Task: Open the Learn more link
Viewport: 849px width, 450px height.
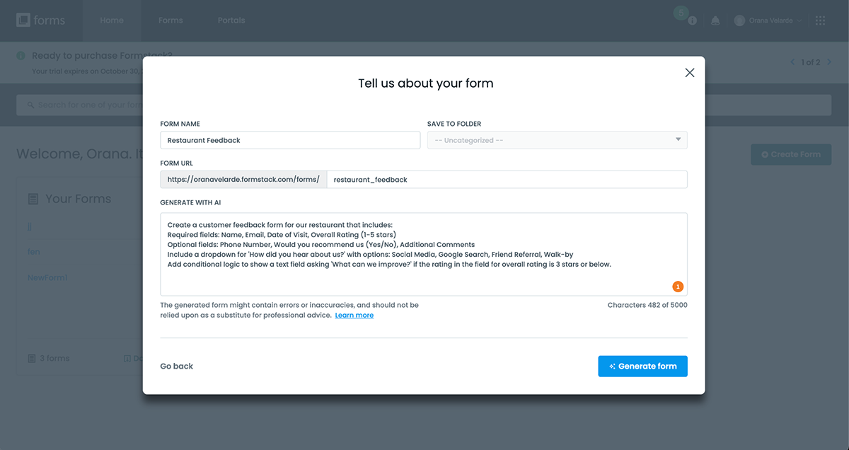Action: pyautogui.click(x=354, y=316)
